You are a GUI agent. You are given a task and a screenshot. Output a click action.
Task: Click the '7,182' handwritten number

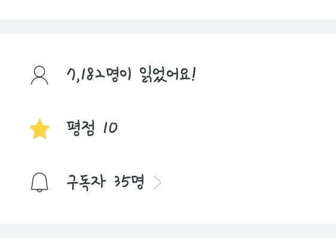86,75
